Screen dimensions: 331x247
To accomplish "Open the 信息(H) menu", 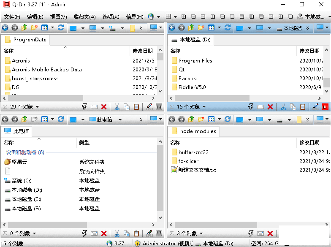I will pos(135,17).
